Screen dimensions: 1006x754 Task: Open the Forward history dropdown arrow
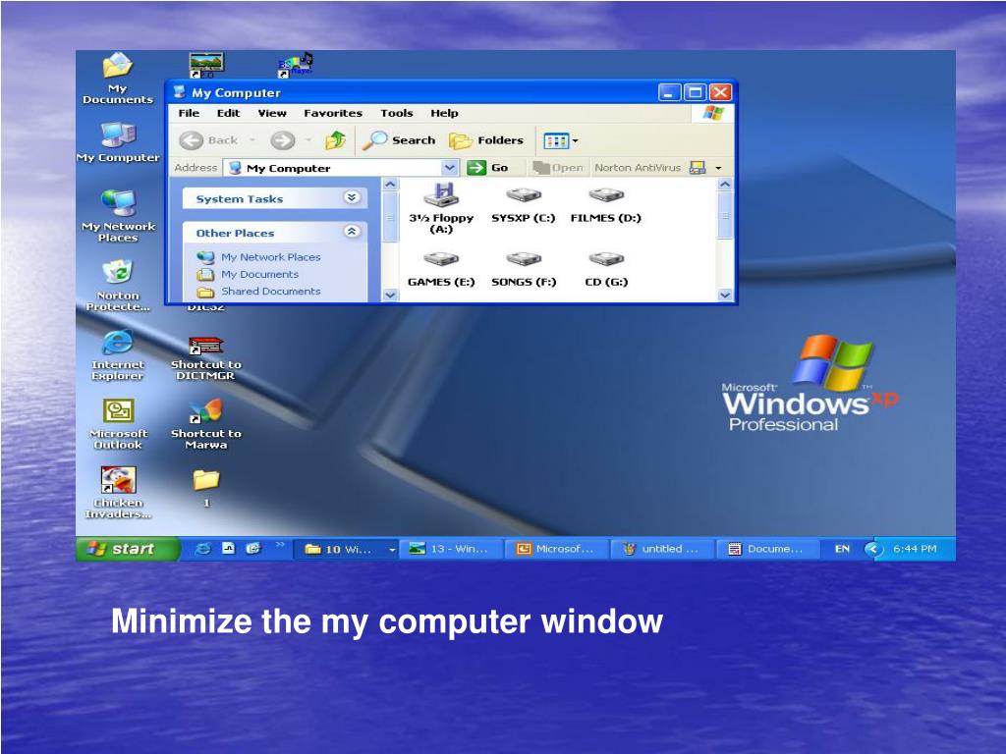(307, 139)
